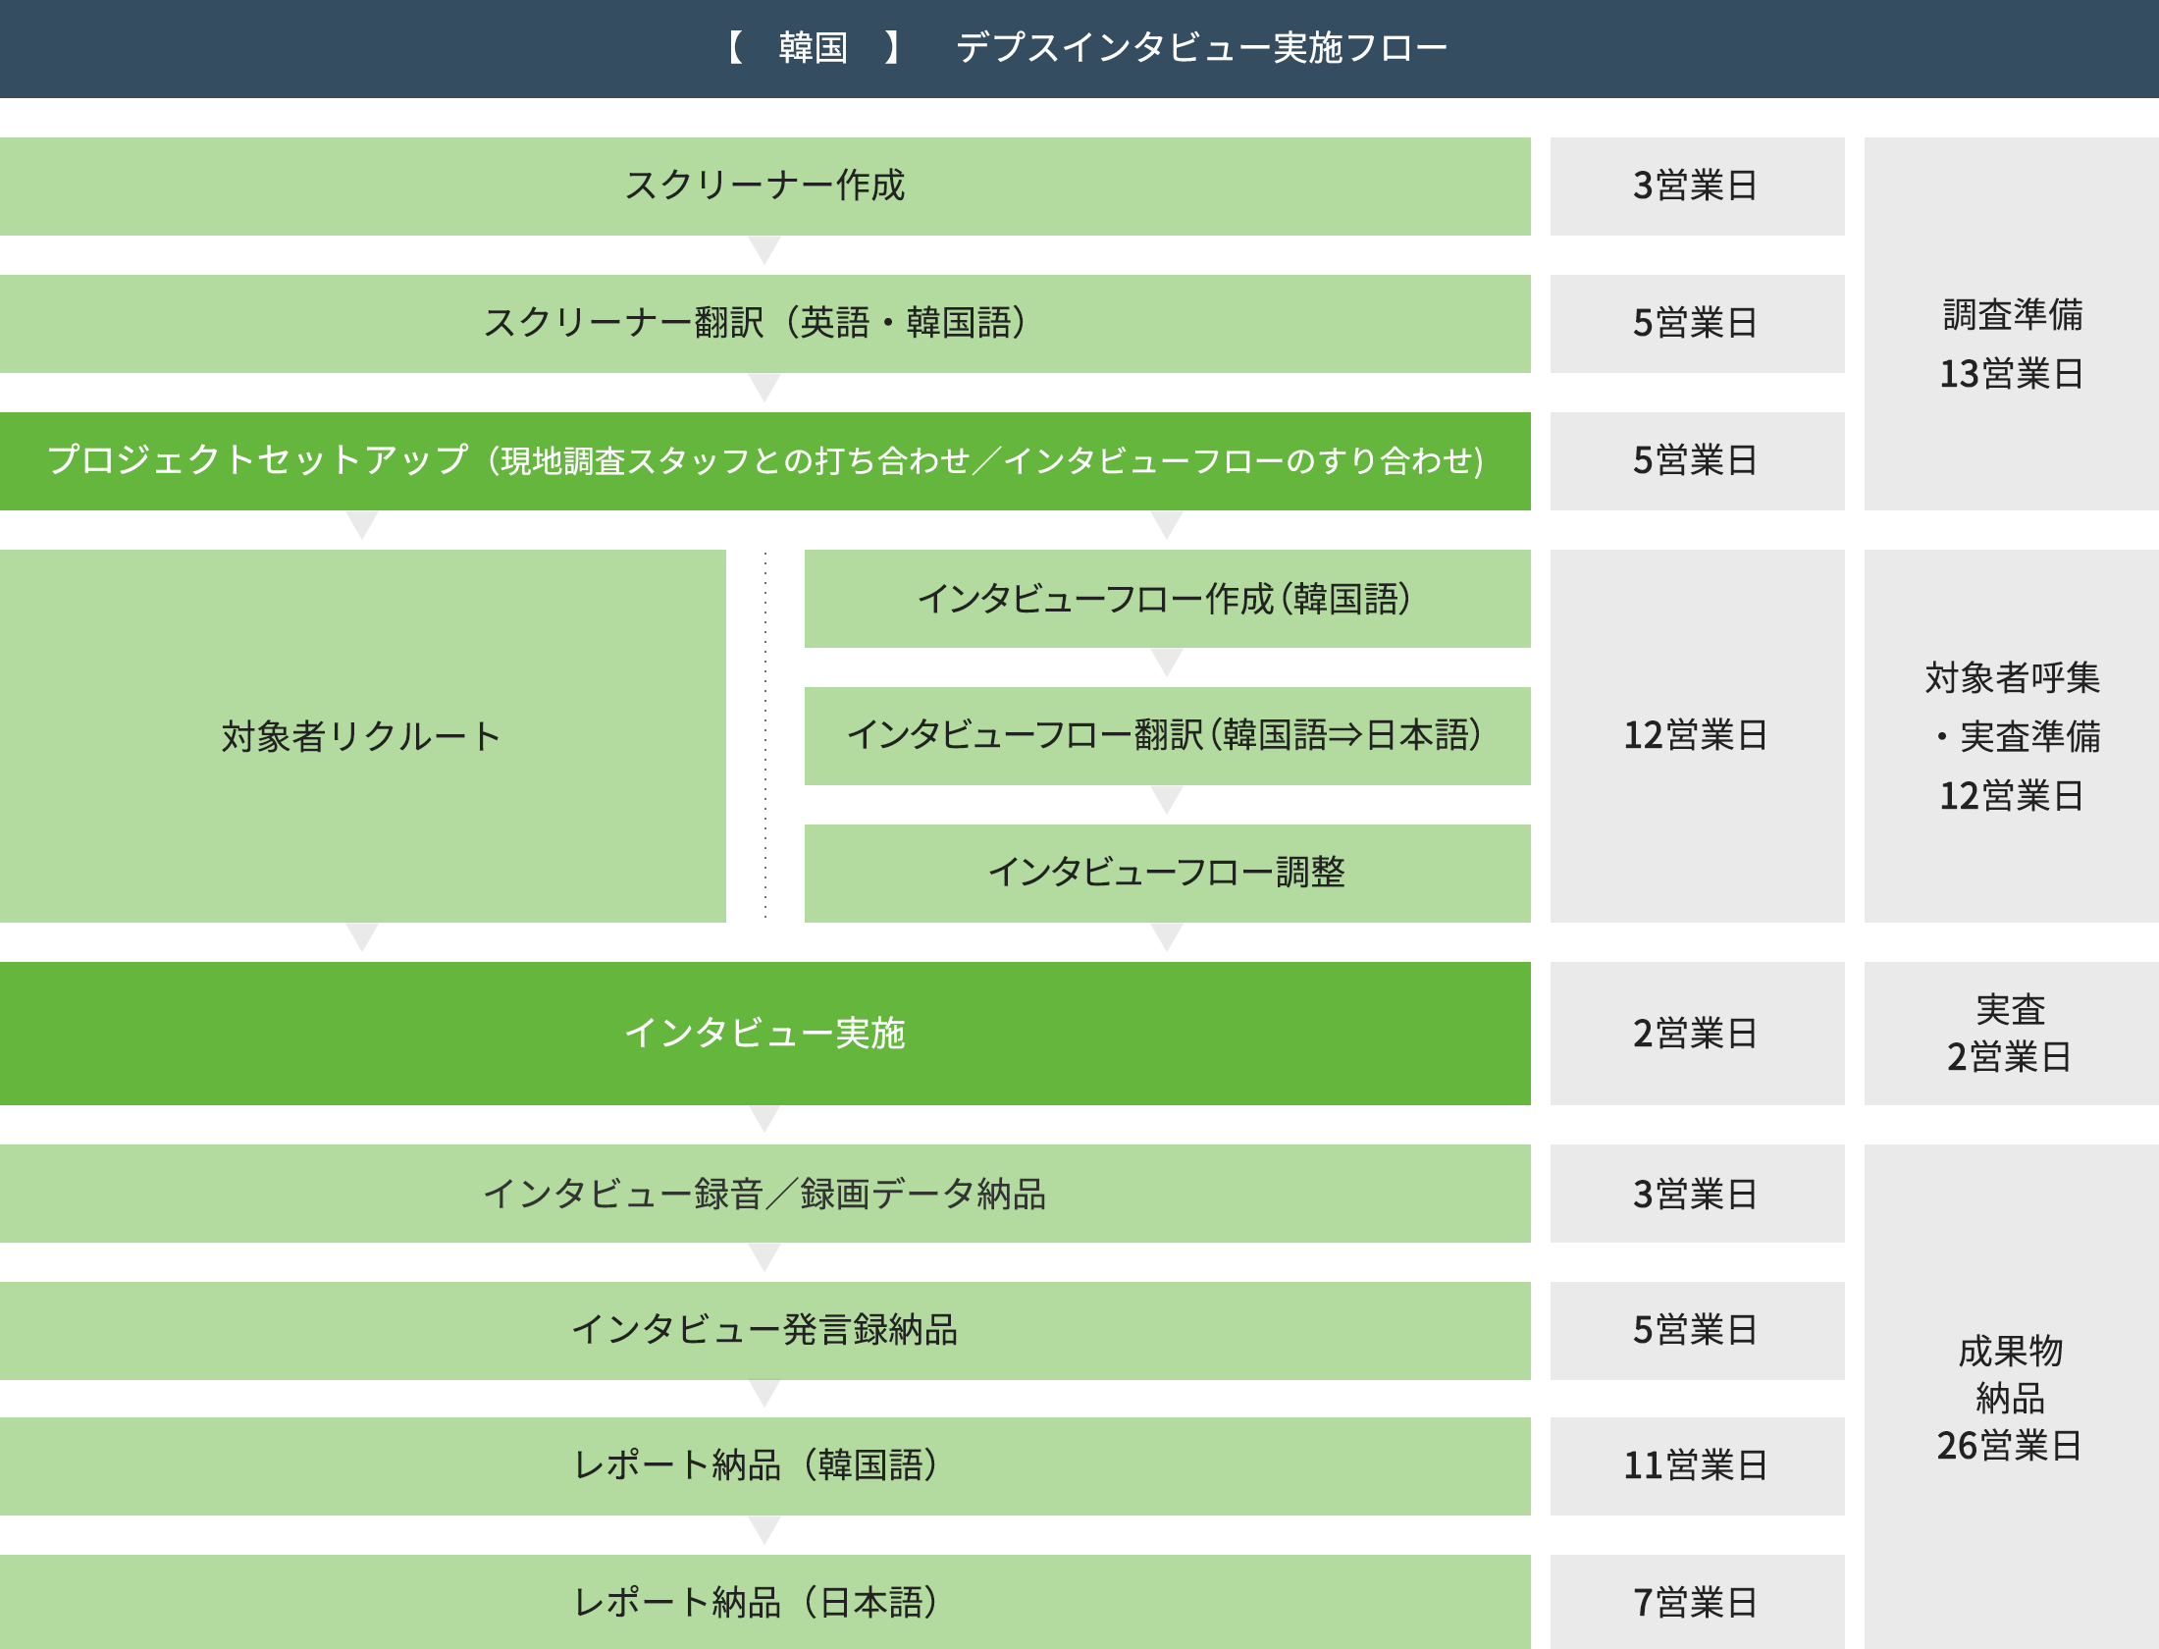Click the プロジェクトセットアップ green bar

tap(764, 460)
